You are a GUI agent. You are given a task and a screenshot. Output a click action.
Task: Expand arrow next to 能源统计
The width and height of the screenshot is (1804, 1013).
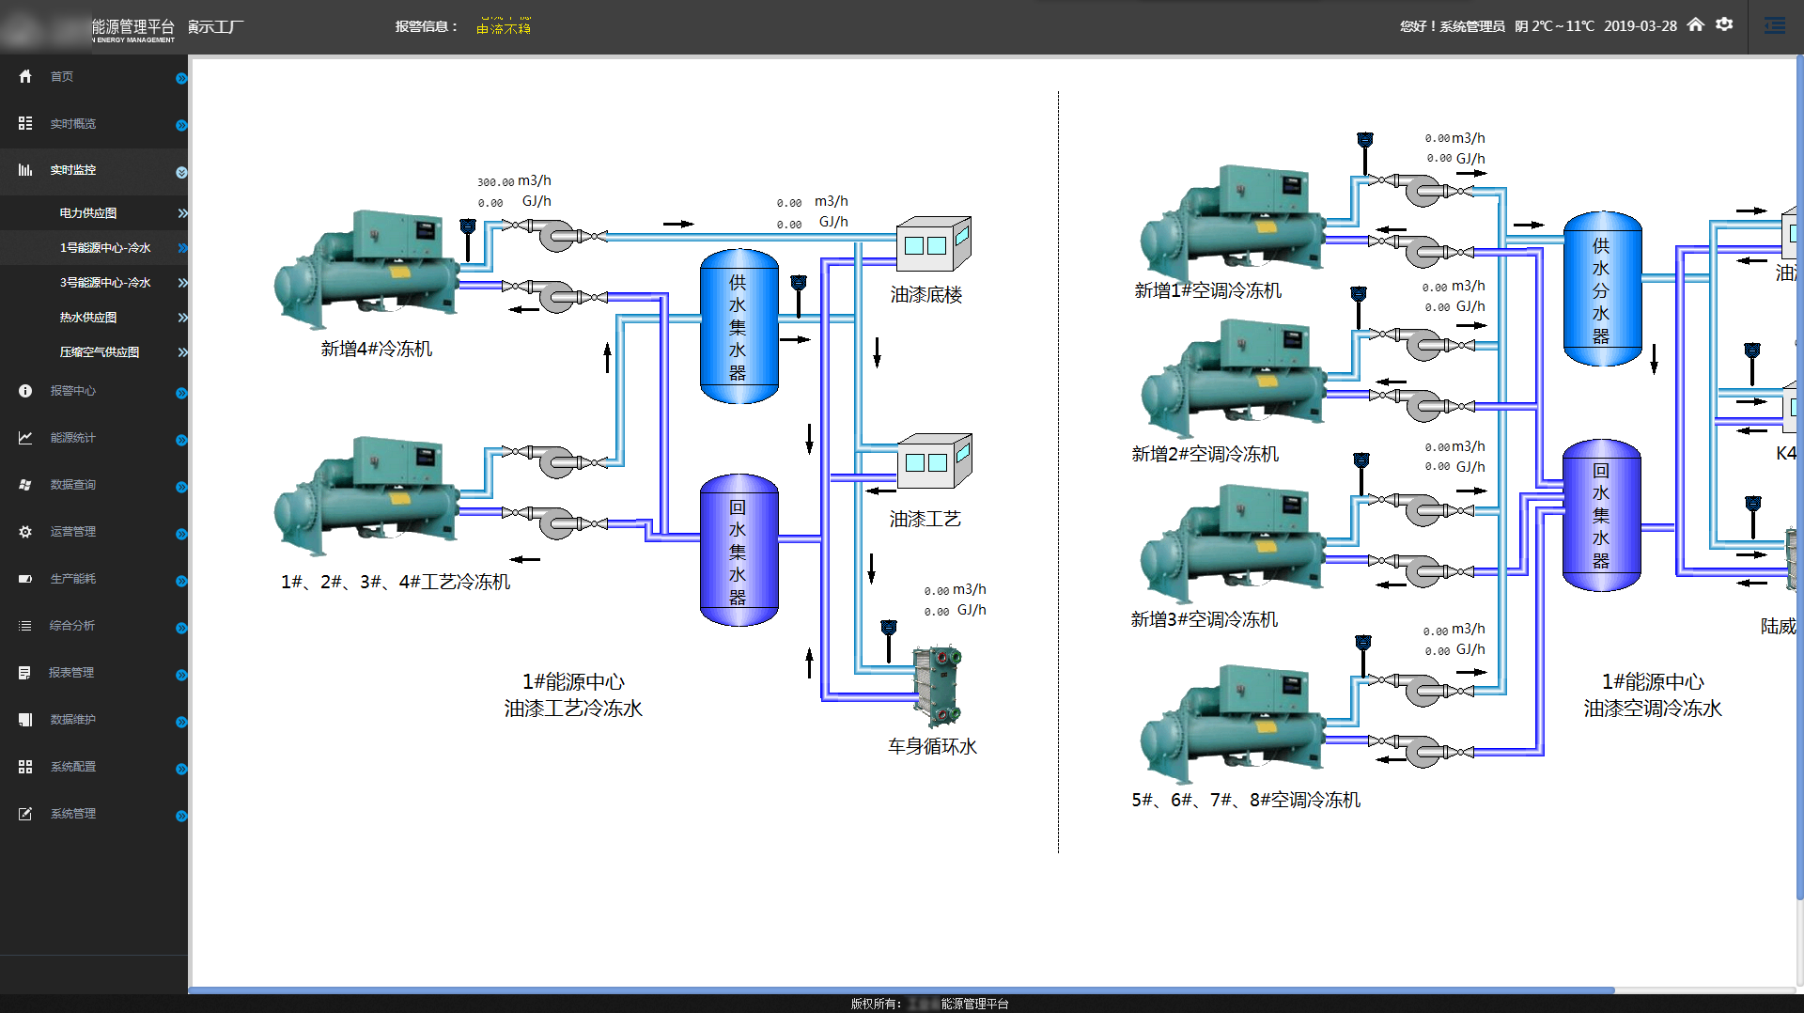[x=181, y=441]
